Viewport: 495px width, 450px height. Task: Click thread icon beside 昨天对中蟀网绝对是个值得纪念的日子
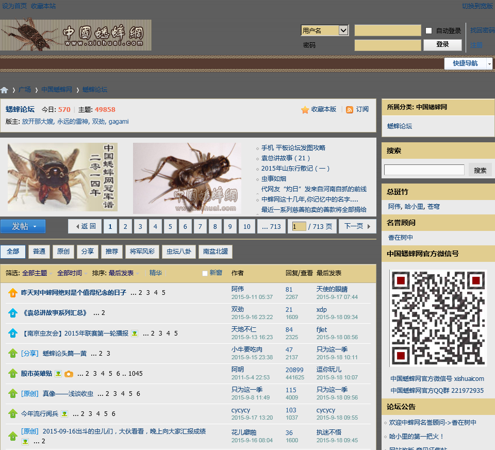coord(12,293)
